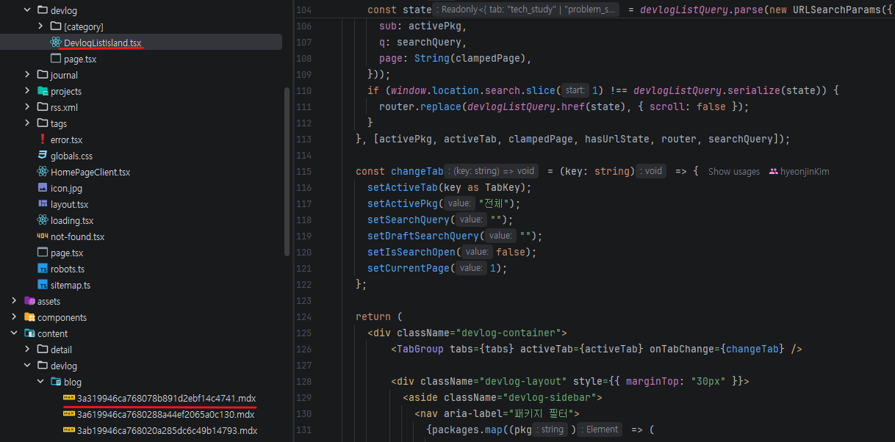Image resolution: width=895 pixels, height=442 pixels.
Task: Click the green folder icon of projects
Action: [43, 91]
